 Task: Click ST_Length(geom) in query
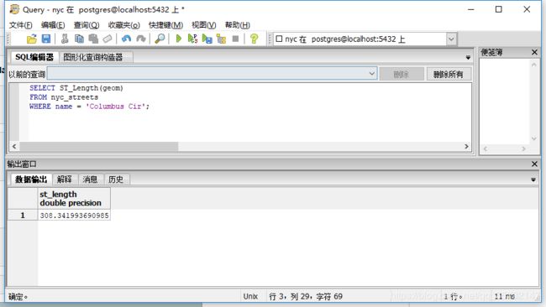click(92, 88)
